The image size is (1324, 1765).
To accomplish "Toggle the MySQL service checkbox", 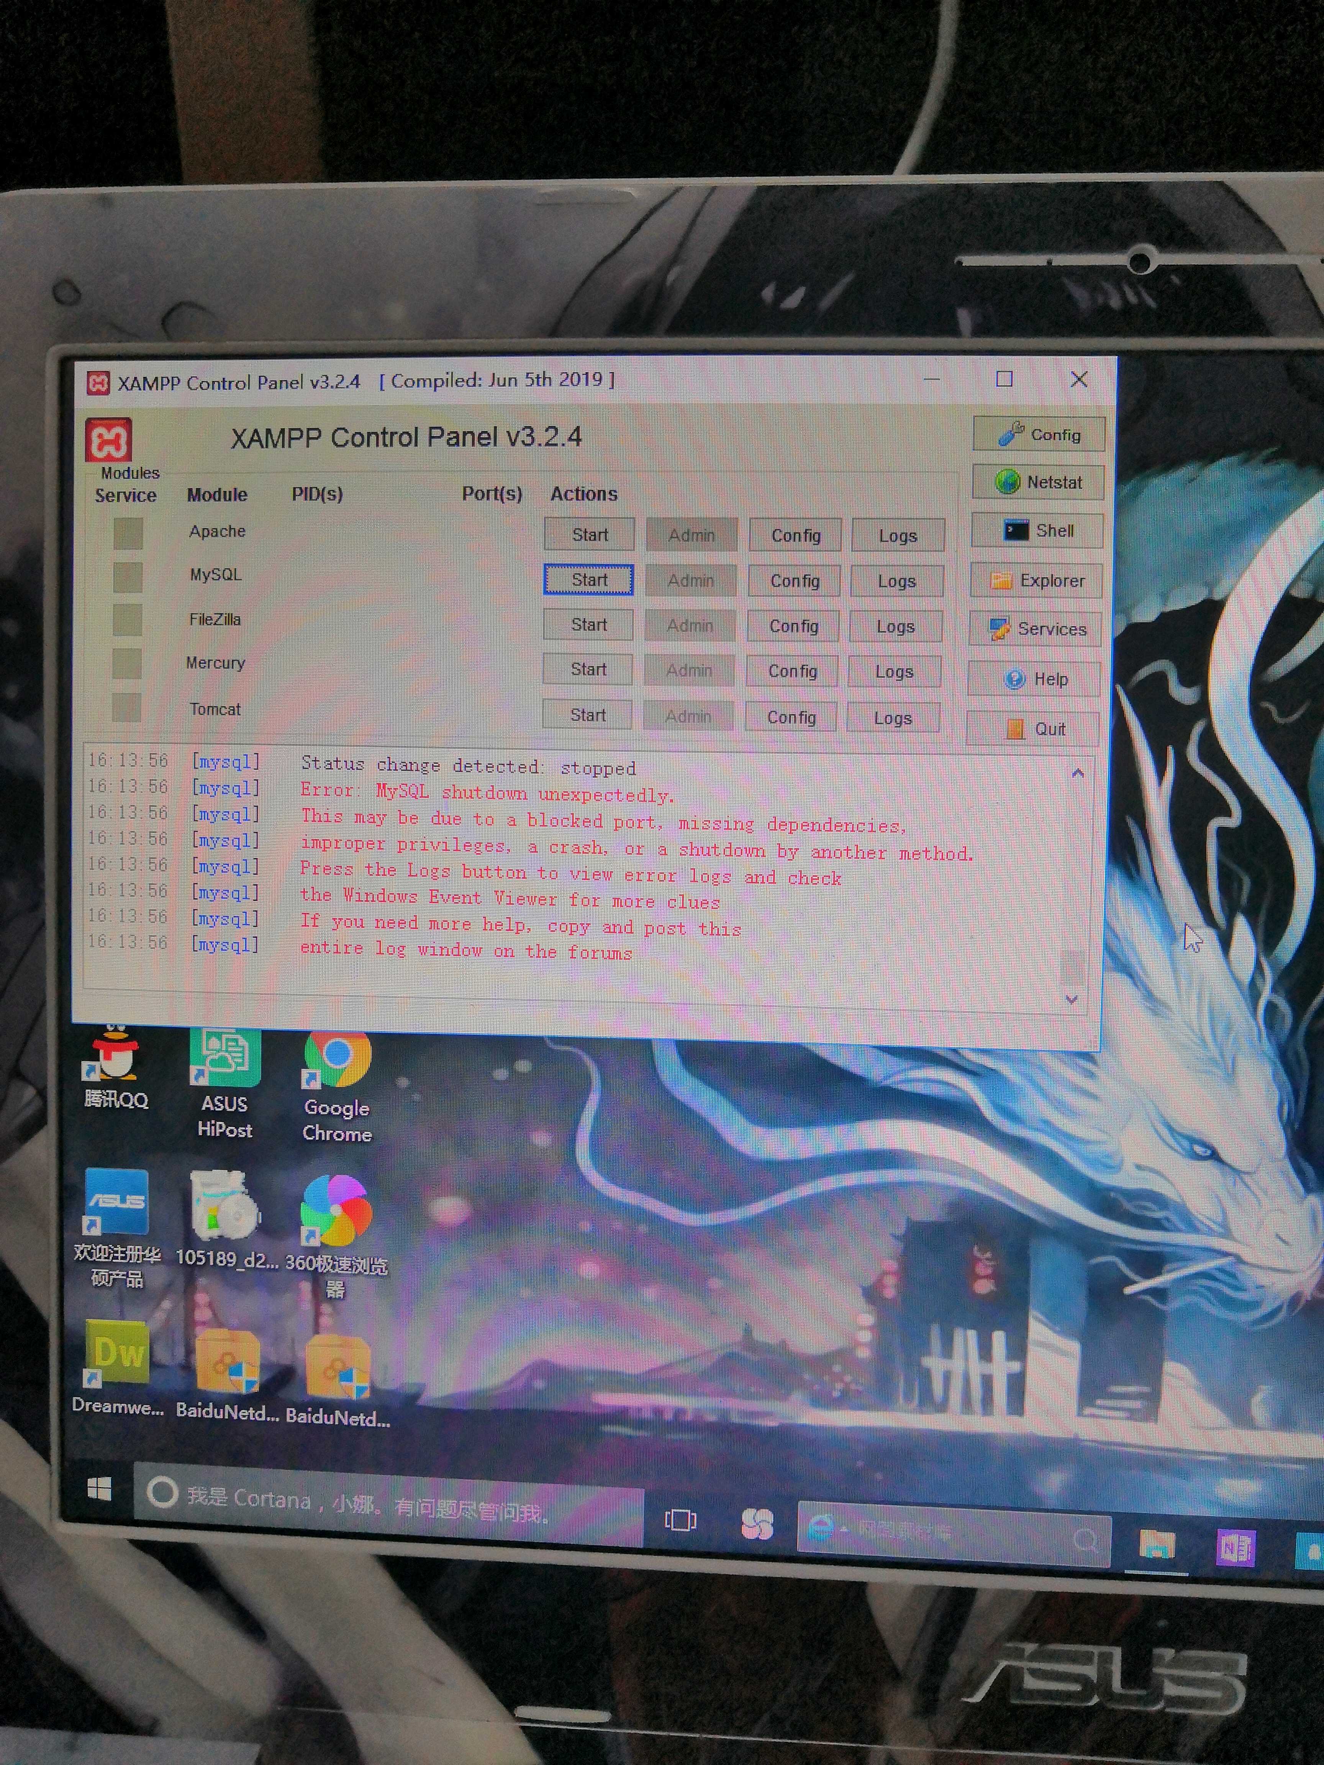I will pyautogui.click(x=128, y=577).
